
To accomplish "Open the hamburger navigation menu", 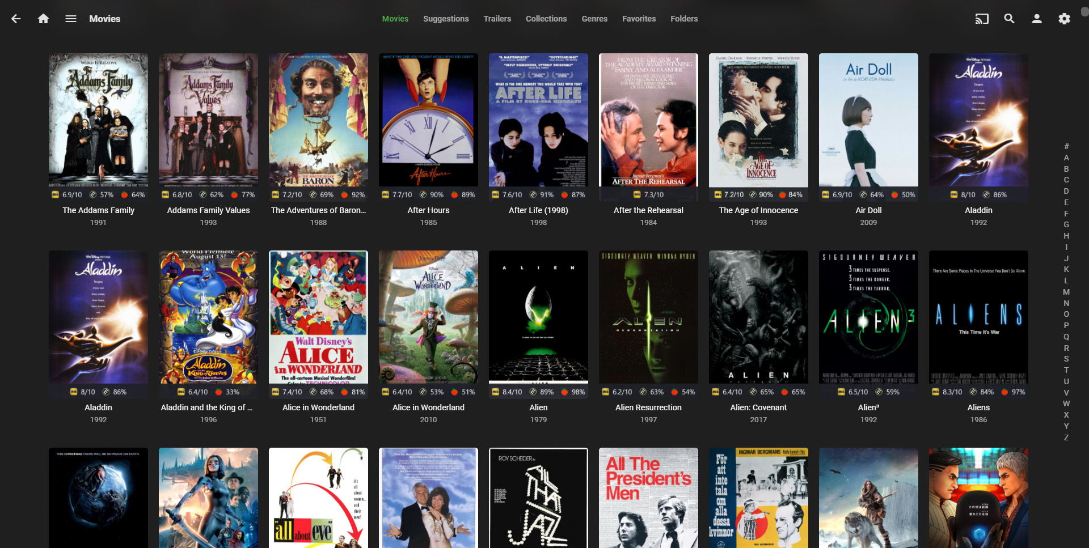I will [x=71, y=19].
